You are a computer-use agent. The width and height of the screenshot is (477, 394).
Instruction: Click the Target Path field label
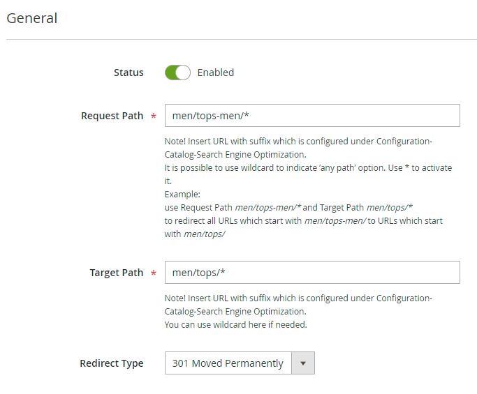click(117, 273)
